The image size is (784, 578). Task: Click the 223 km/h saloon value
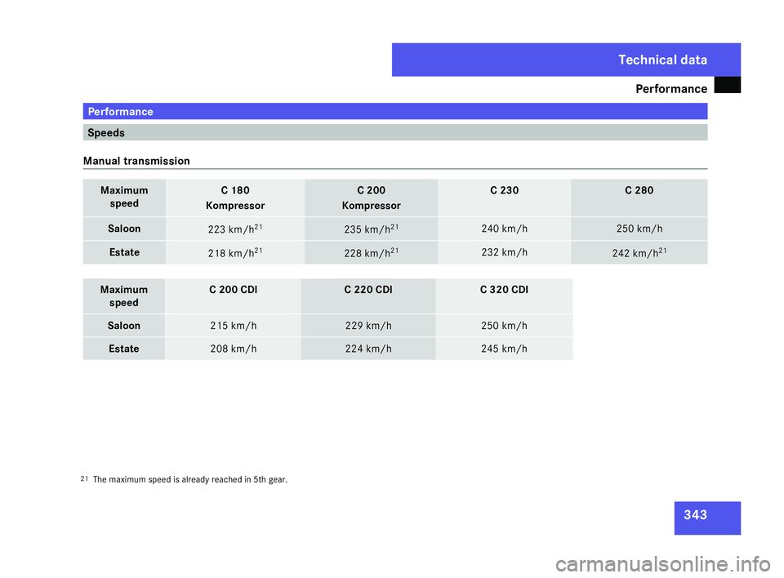point(235,229)
